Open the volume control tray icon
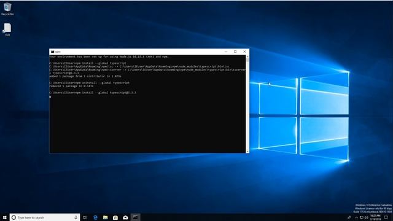The height and width of the screenshot is (221, 393). pyautogui.click(x=367, y=217)
